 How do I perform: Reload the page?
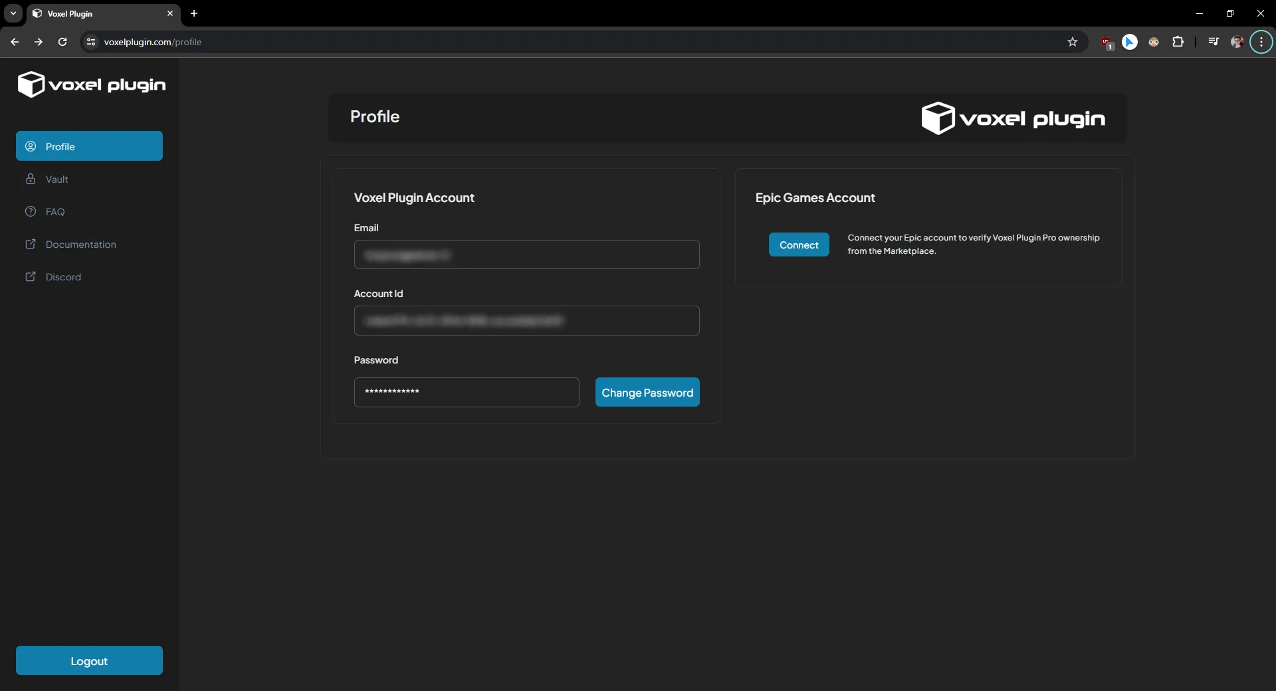62,42
